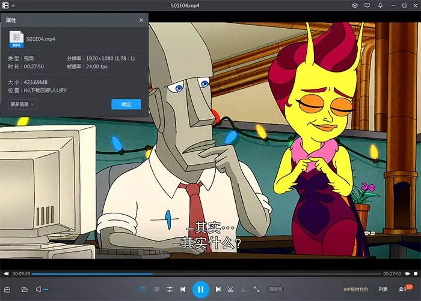Toggle fullscreen with the expand arrows icon
421x301 pixels.
click(x=256, y=289)
